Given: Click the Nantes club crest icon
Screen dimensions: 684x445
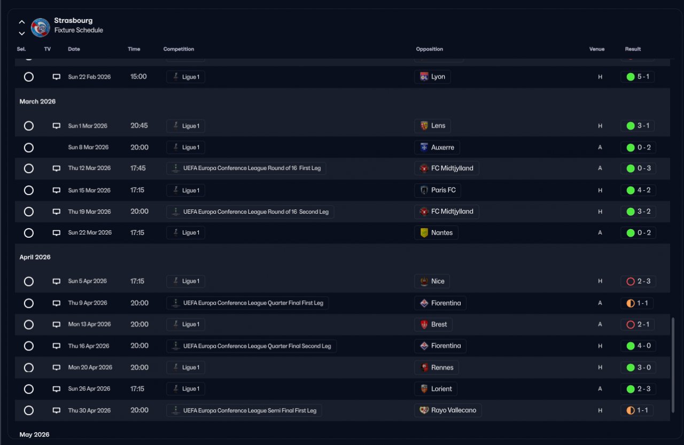Looking at the screenshot, I should [424, 233].
